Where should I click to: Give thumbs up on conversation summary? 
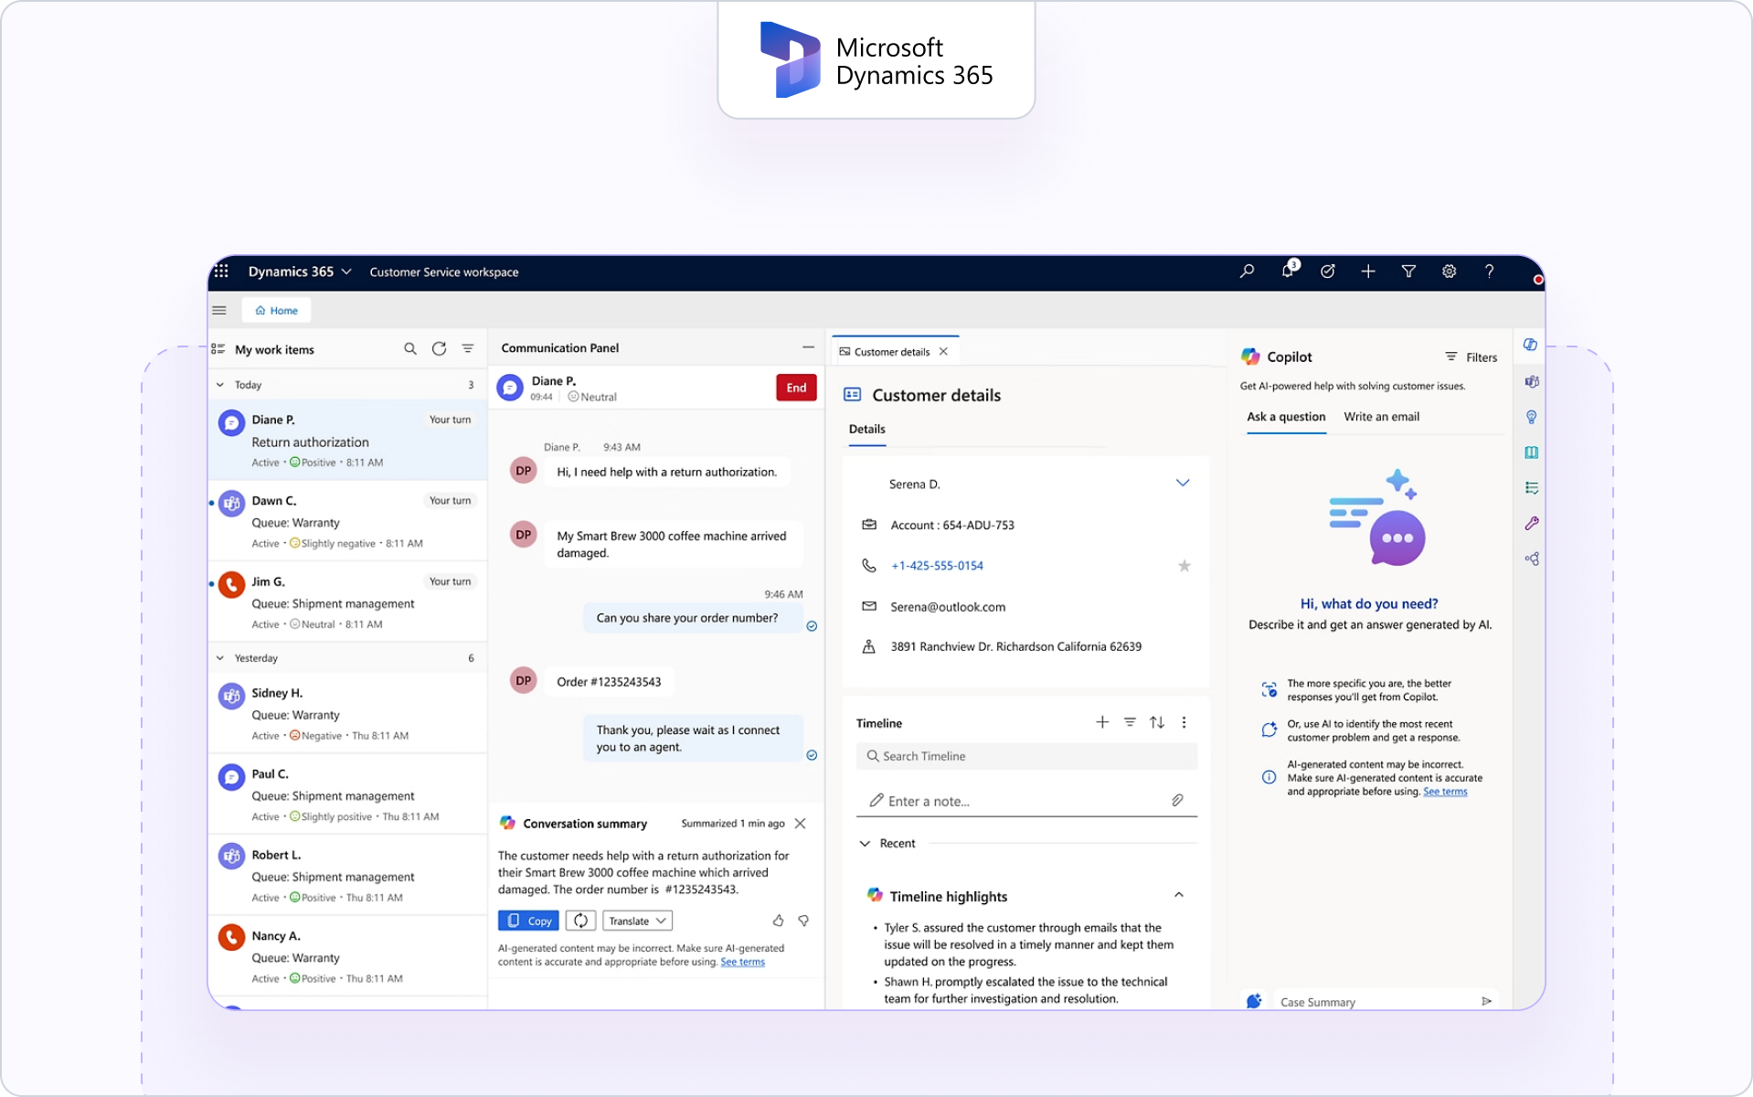click(x=778, y=921)
